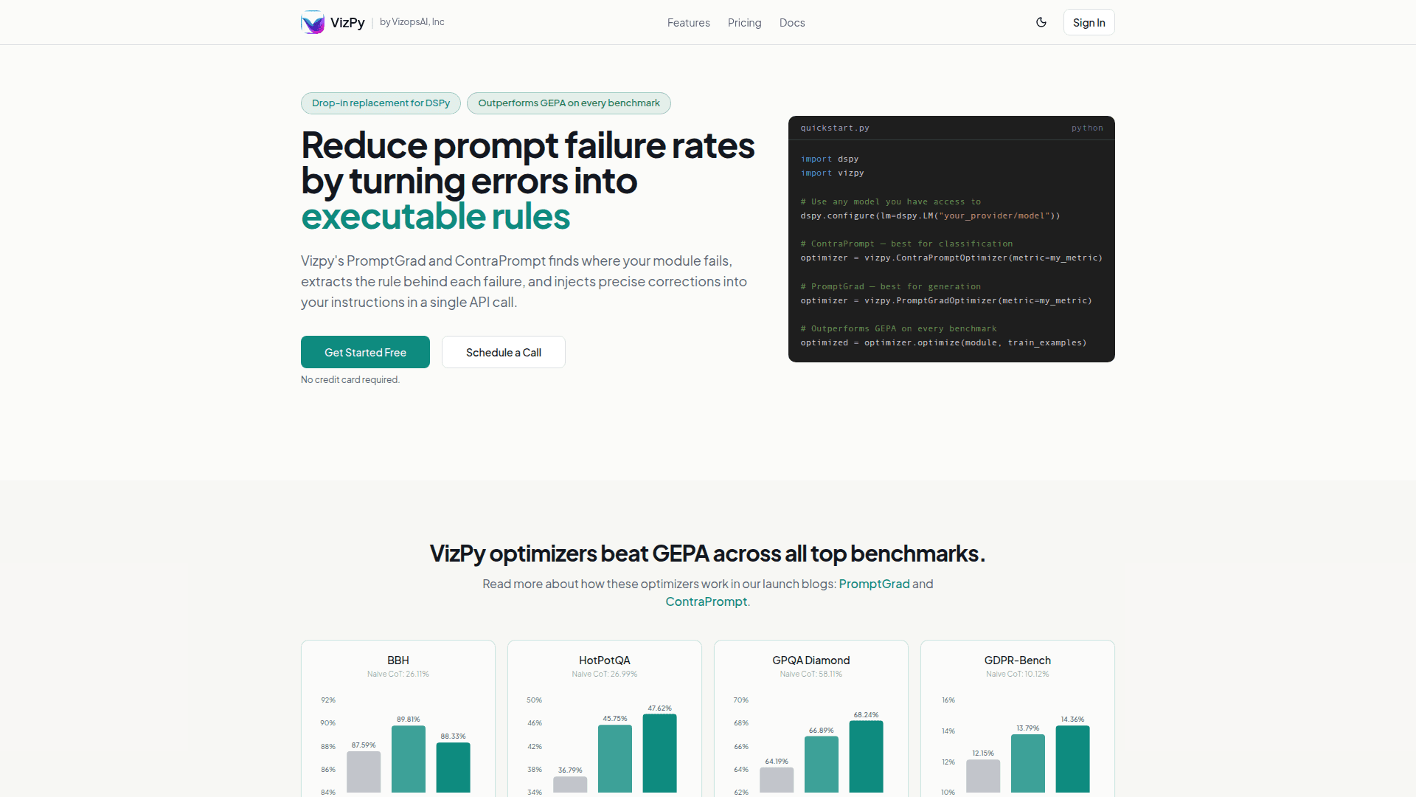Go to the Pricing page

click(744, 23)
